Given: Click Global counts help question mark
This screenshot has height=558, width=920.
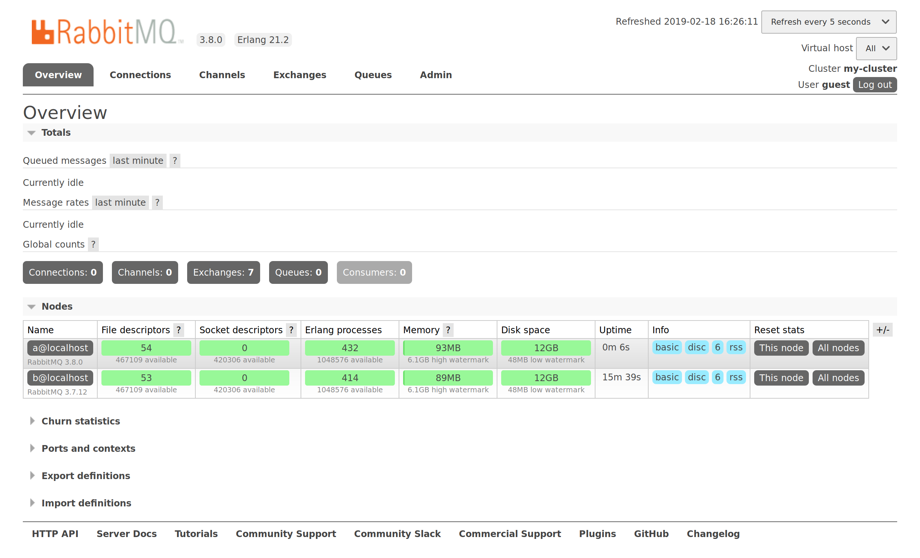Looking at the screenshot, I should (93, 245).
